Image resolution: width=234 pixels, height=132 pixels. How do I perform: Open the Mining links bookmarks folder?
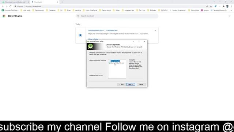[193, 10]
